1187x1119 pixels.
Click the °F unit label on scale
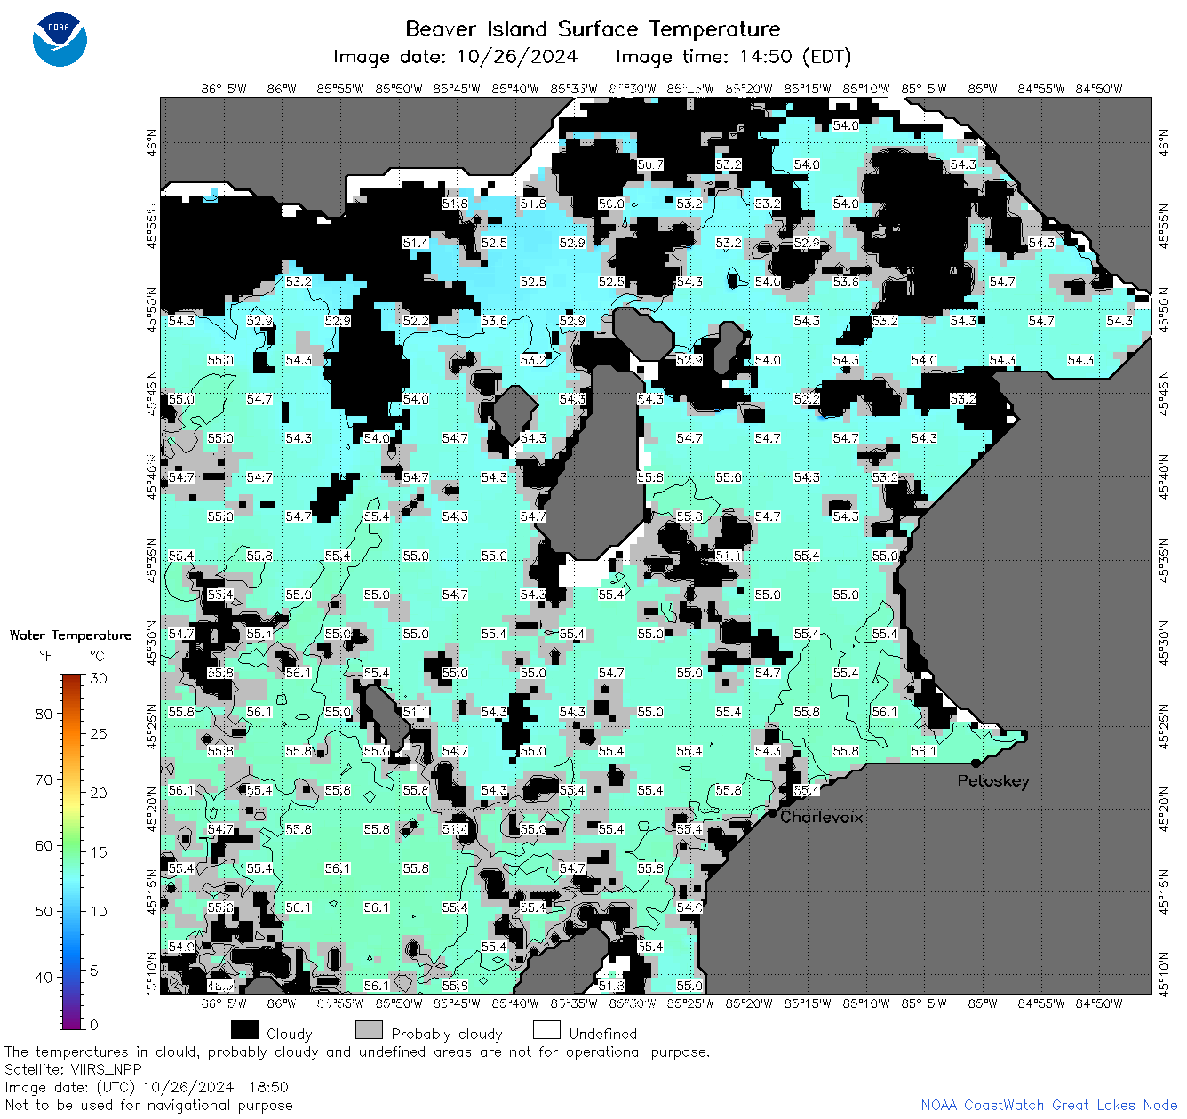tap(46, 656)
